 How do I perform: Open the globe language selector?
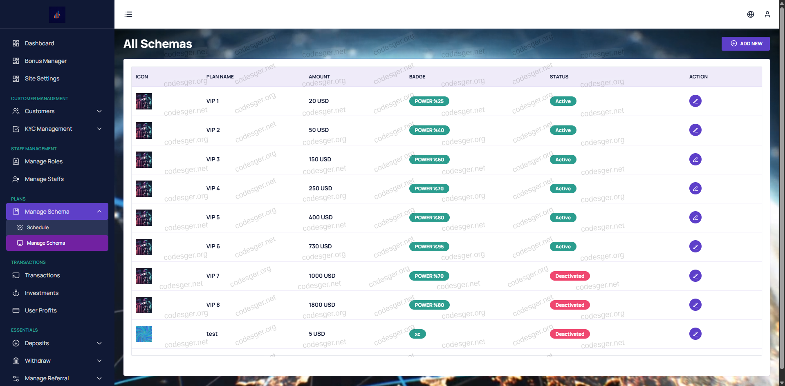tap(751, 14)
